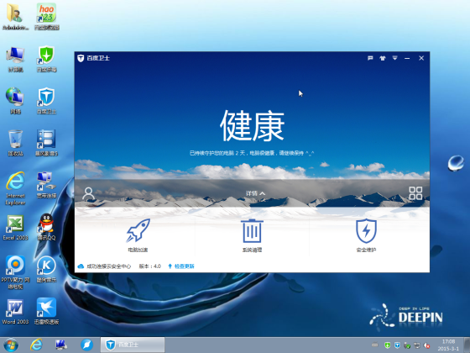470x353 pixels.
Task: Select the Word 2003 desktop shortcut
Action: pyautogui.click(x=15, y=311)
